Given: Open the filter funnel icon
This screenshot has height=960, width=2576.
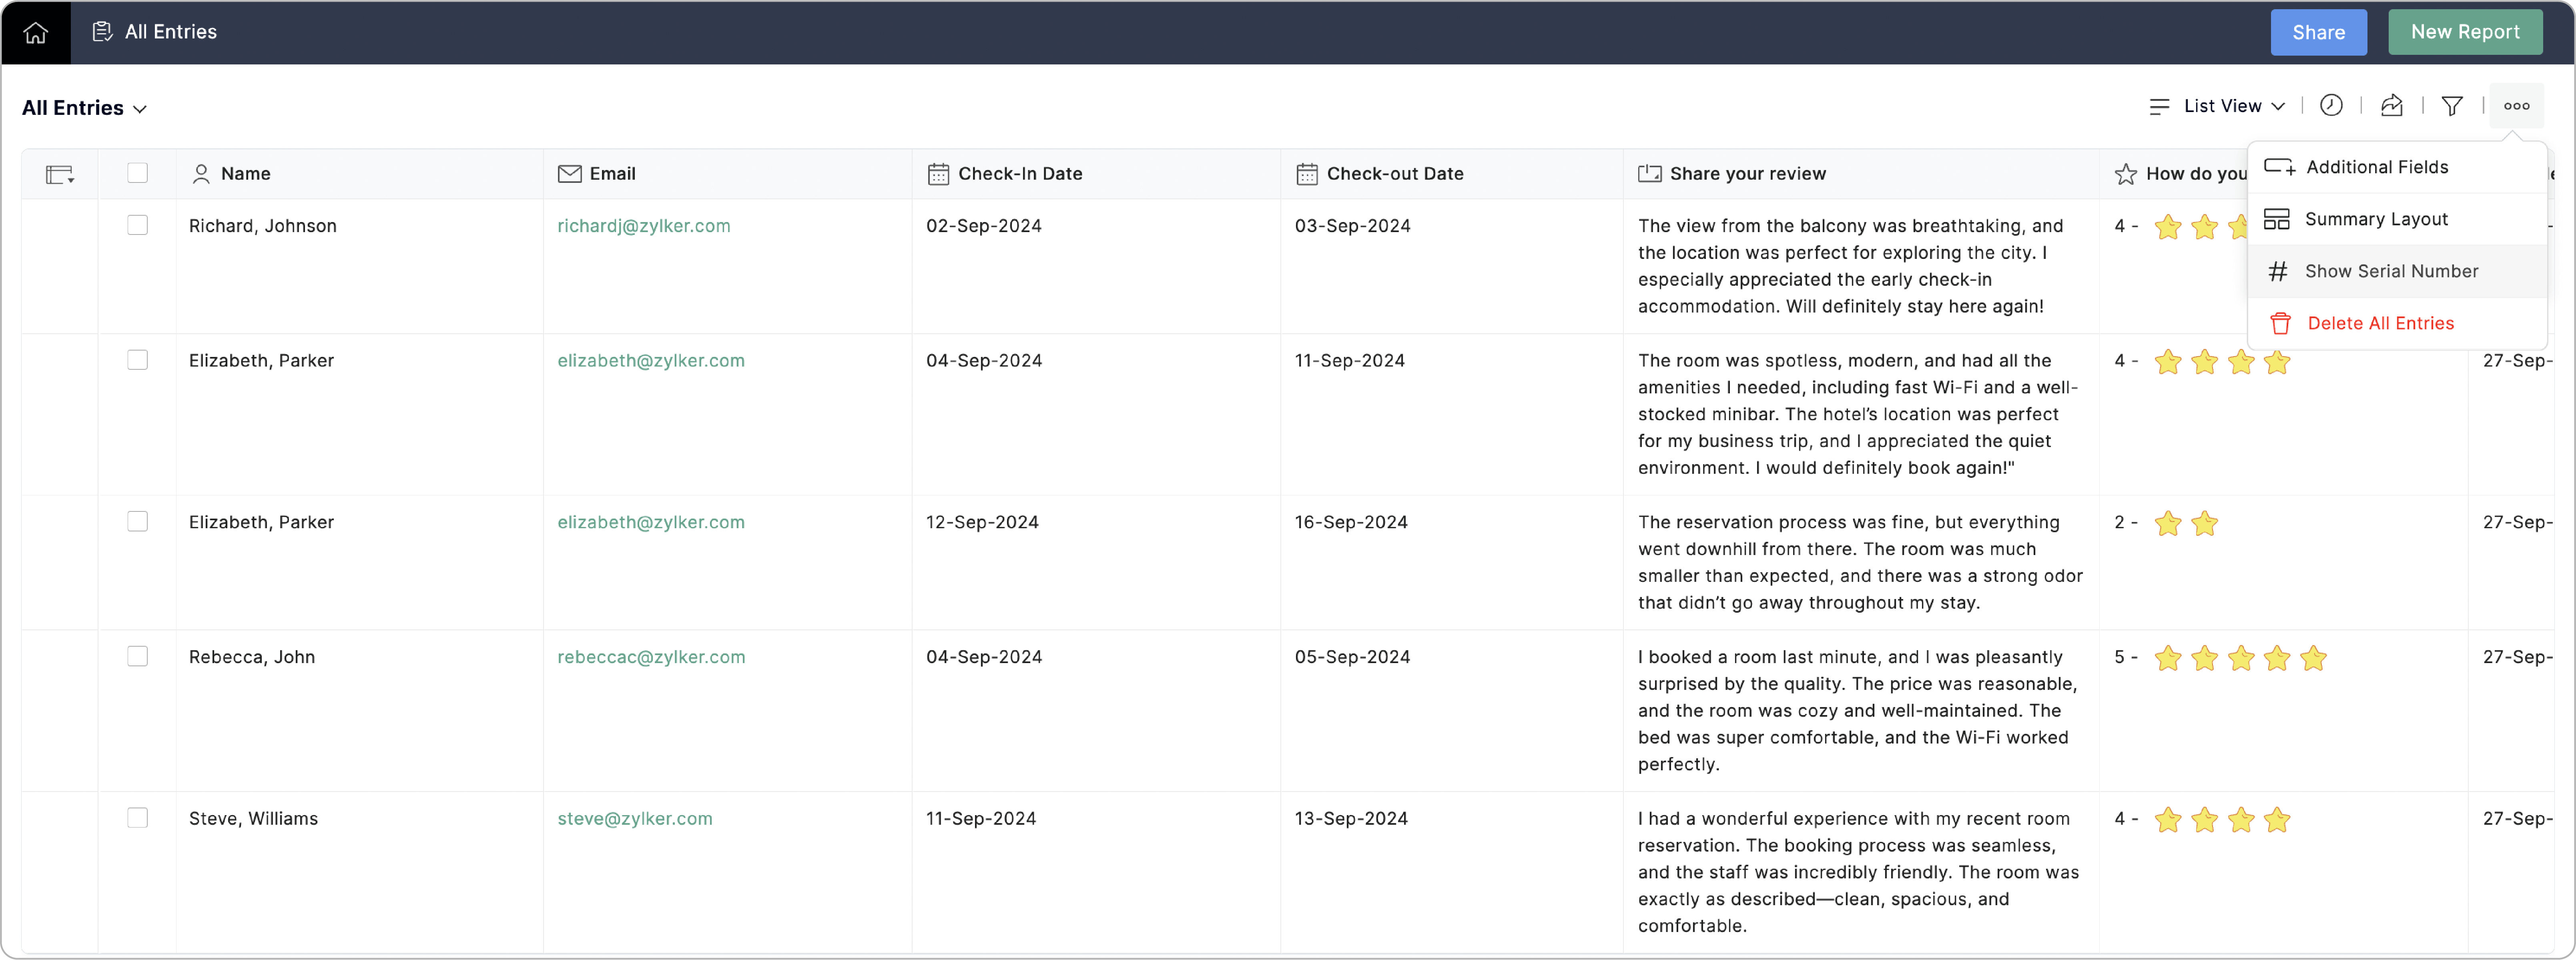Looking at the screenshot, I should coord(2452,106).
